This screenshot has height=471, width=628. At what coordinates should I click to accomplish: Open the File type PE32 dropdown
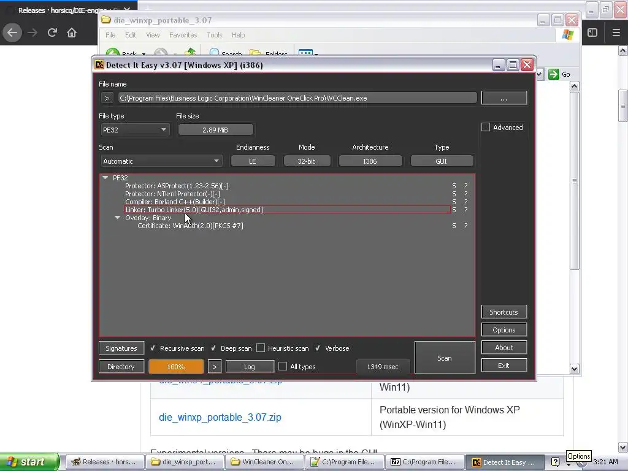pos(135,130)
